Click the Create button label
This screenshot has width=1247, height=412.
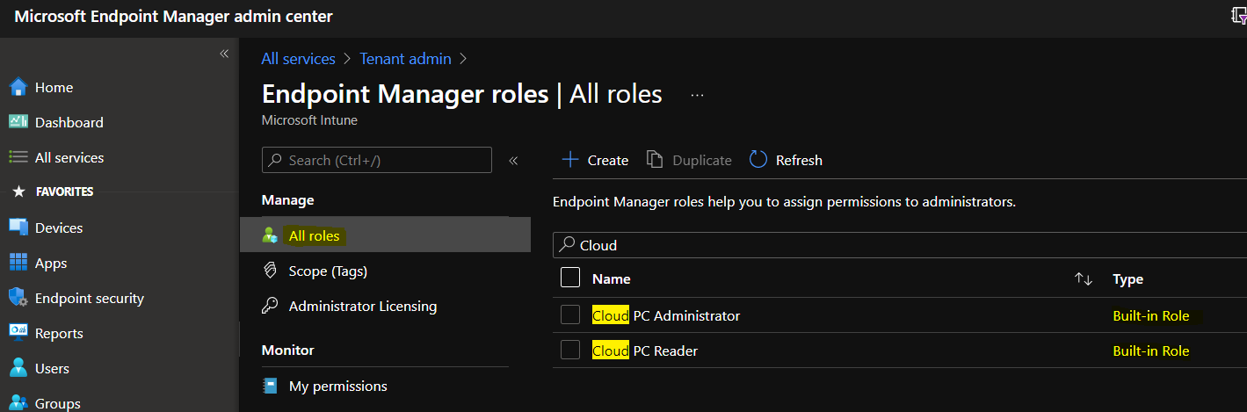[608, 160]
